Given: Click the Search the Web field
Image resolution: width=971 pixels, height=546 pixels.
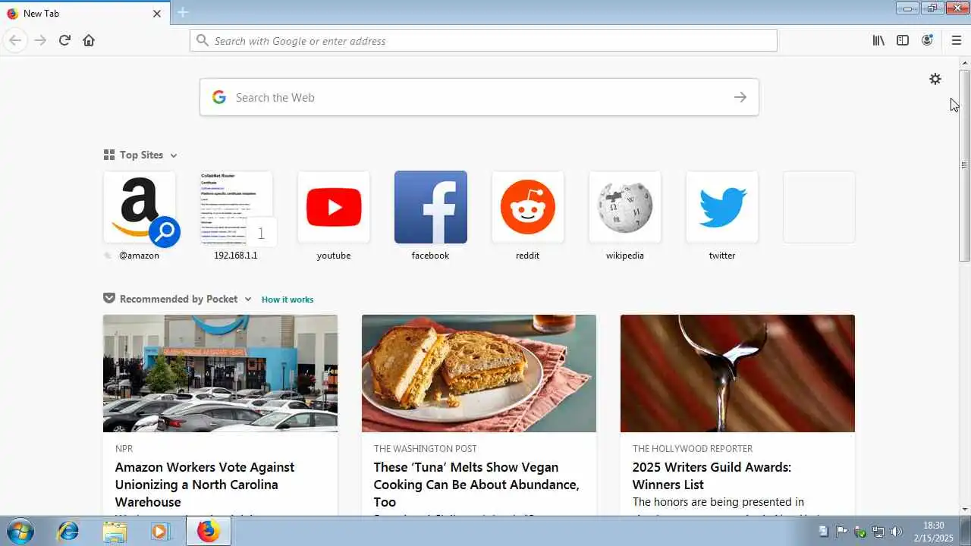Looking at the screenshot, I should click(x=479, y=97).
